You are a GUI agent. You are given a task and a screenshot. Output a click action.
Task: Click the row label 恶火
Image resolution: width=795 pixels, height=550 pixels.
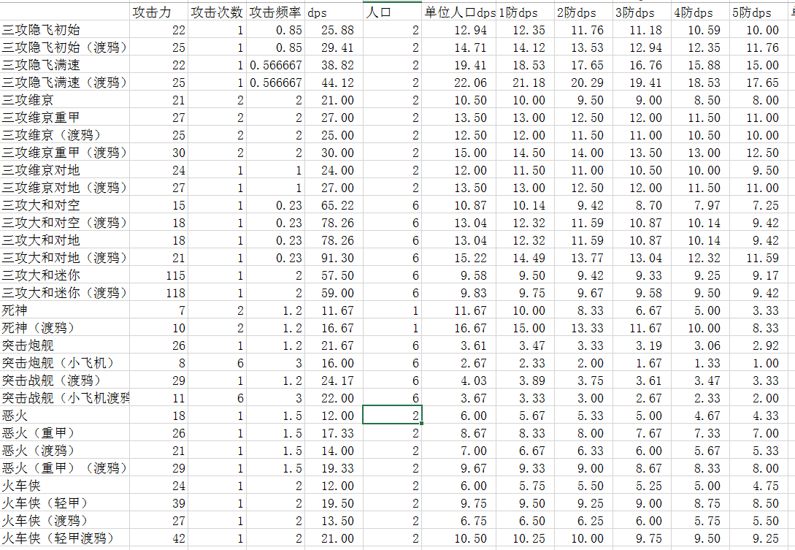(x=64, y=416)
